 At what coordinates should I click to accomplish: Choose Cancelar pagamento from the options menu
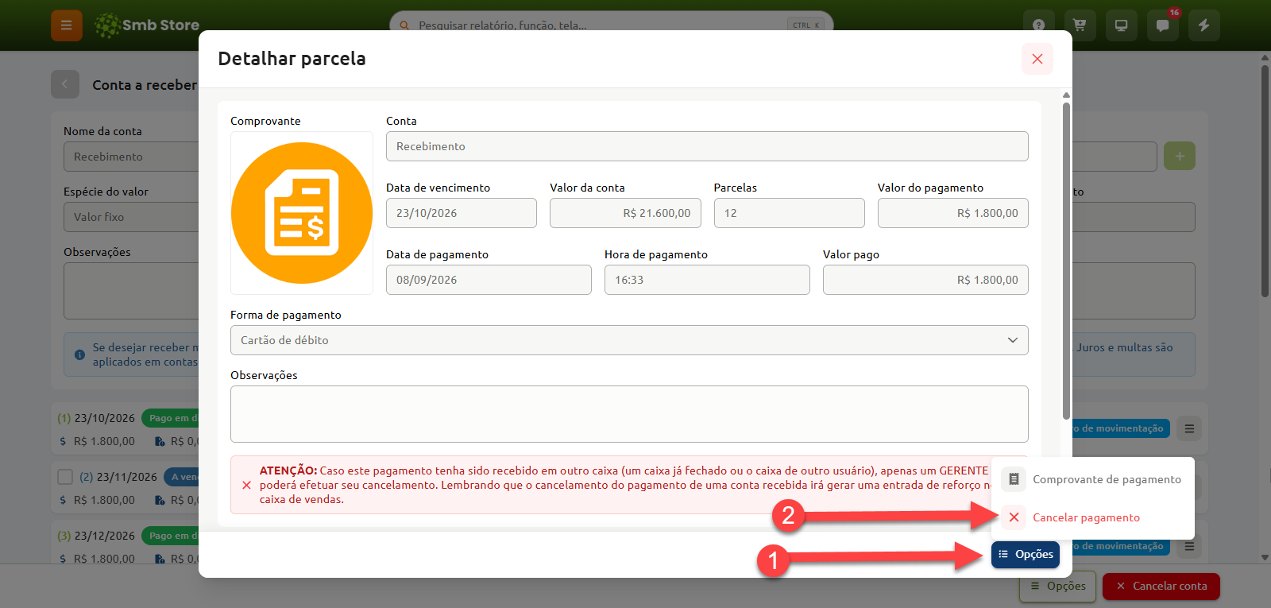click(1093, 517)
